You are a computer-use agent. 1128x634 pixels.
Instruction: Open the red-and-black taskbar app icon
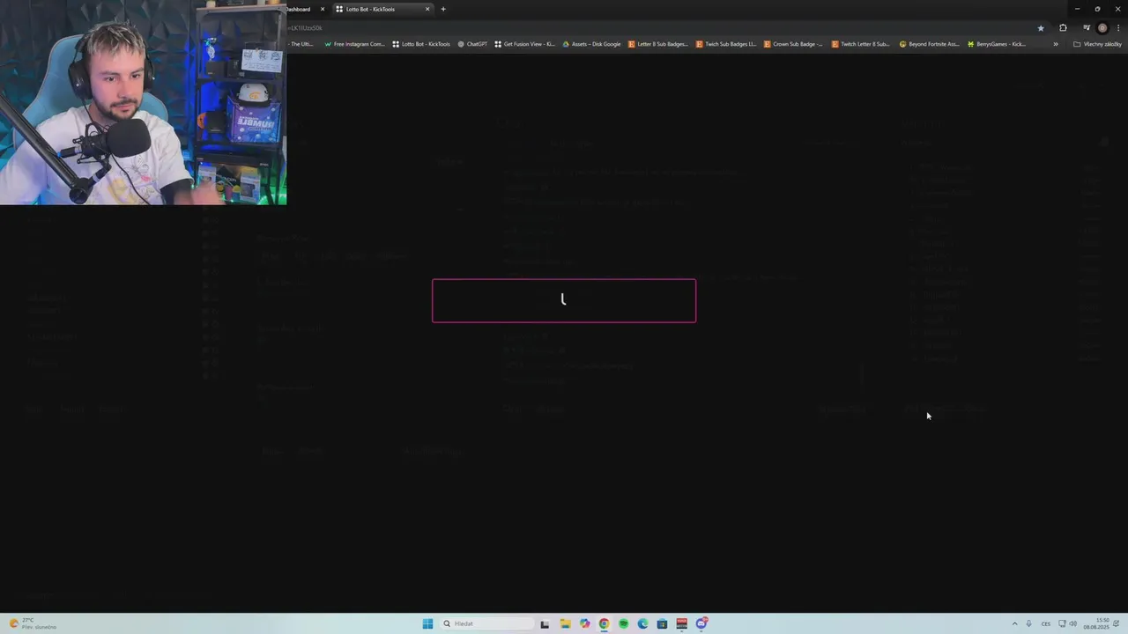[x=681, y=623]
